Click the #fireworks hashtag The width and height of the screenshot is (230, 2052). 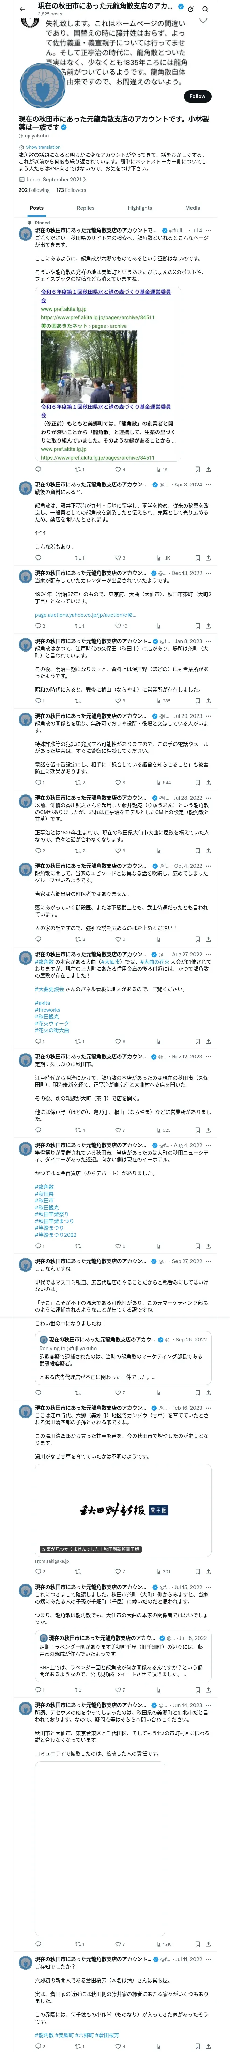(48, 1010)
